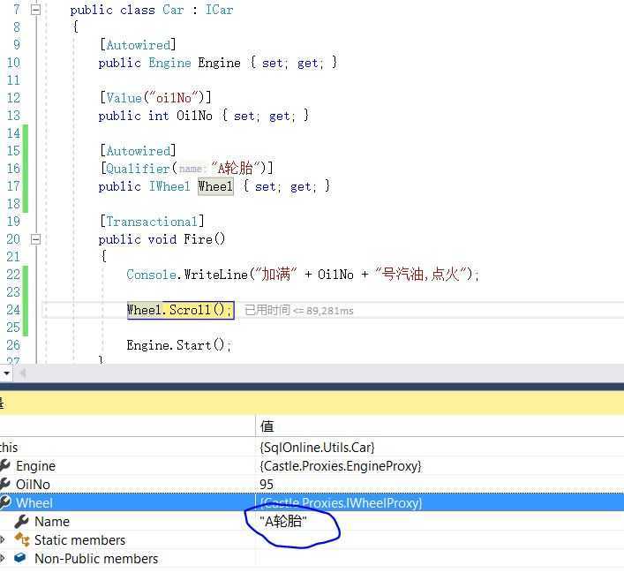Collapse the Fire method outlining toggle
Viewport: 624px width, 573px height.
coord(35,239)
